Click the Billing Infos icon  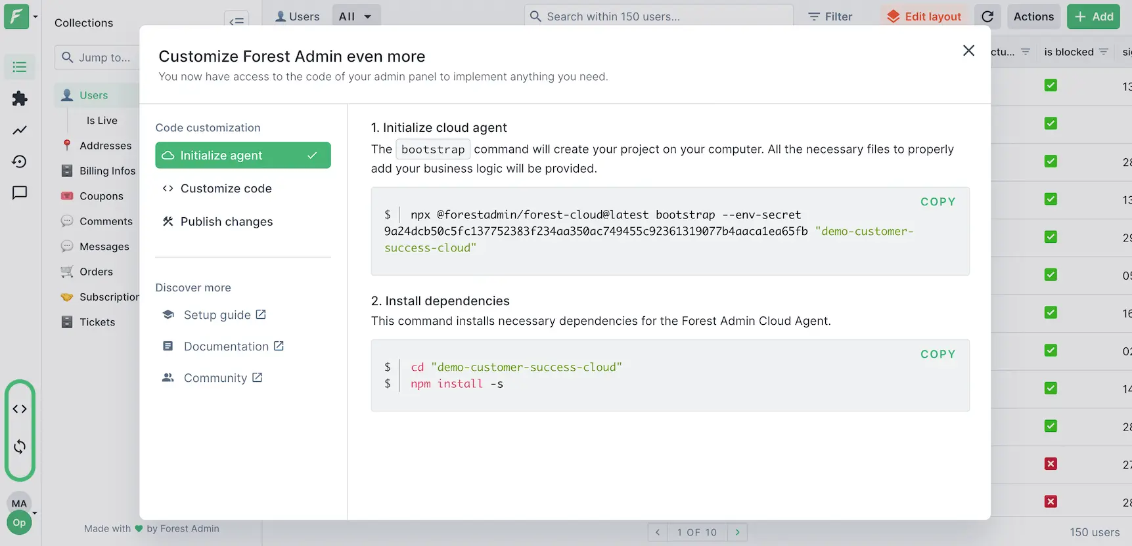click(x=66, y=171)
